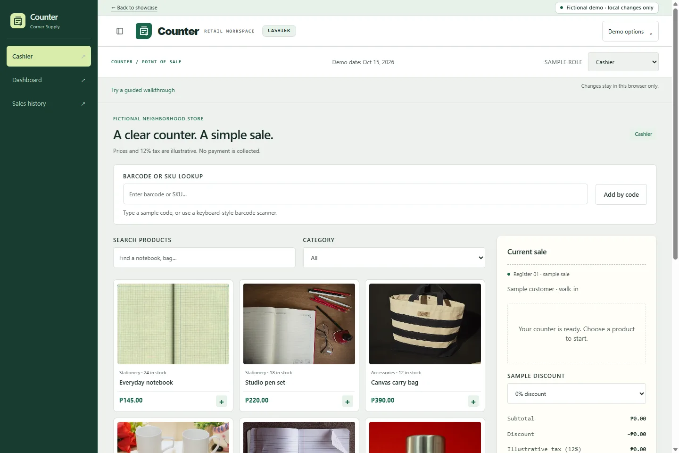Viewport: 679px width, 453px height.
Task: Open the Cashier page in the sidebar
Action: (49, 56)
